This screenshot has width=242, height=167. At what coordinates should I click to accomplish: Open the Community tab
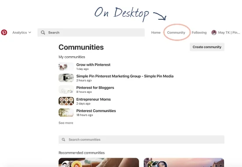coord(176,33)
